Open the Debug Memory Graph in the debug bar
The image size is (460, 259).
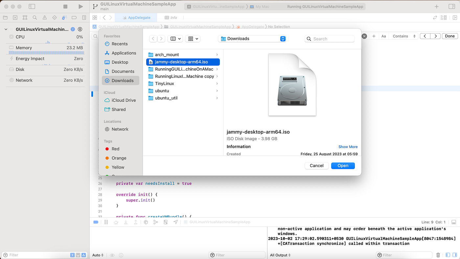coord(155,222)
